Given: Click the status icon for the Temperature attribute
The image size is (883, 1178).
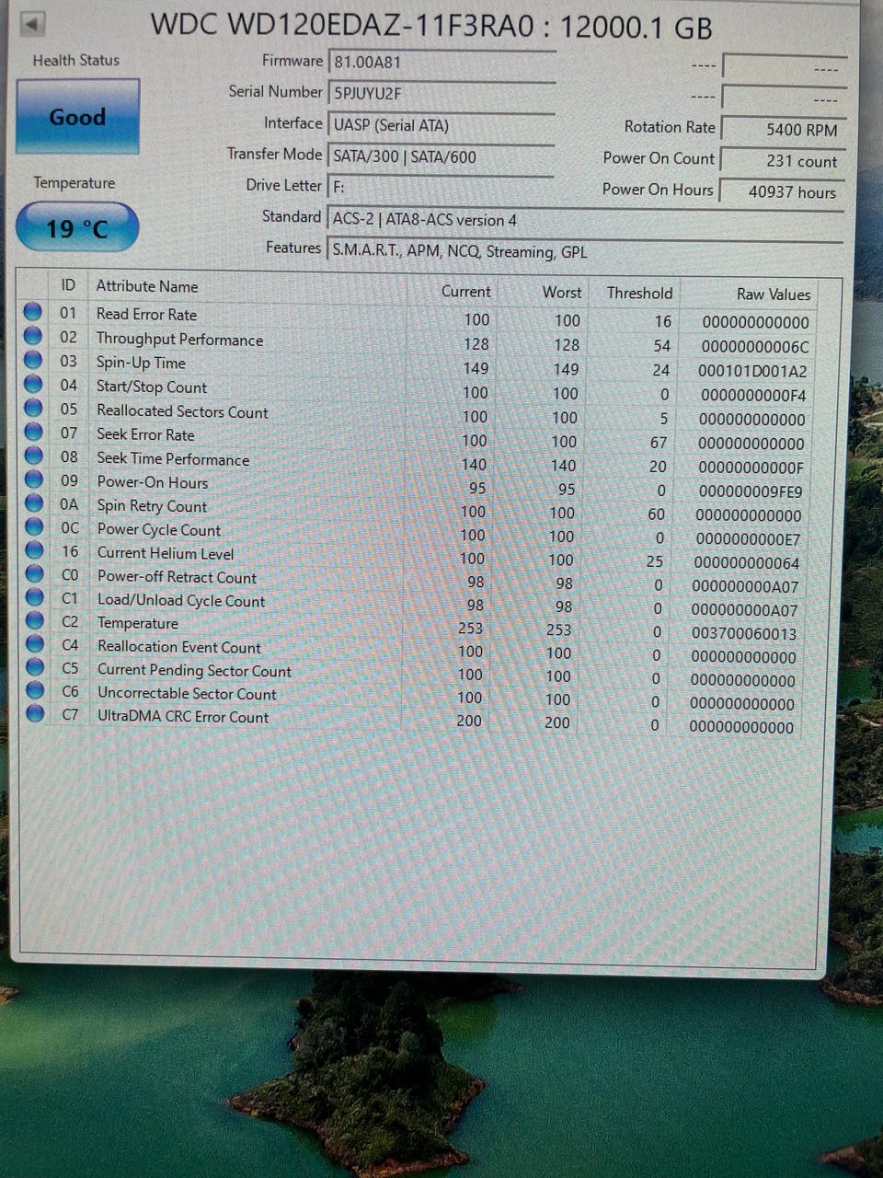Looking at the screenshot, I should pyautogui.click(x=35, y=621).
